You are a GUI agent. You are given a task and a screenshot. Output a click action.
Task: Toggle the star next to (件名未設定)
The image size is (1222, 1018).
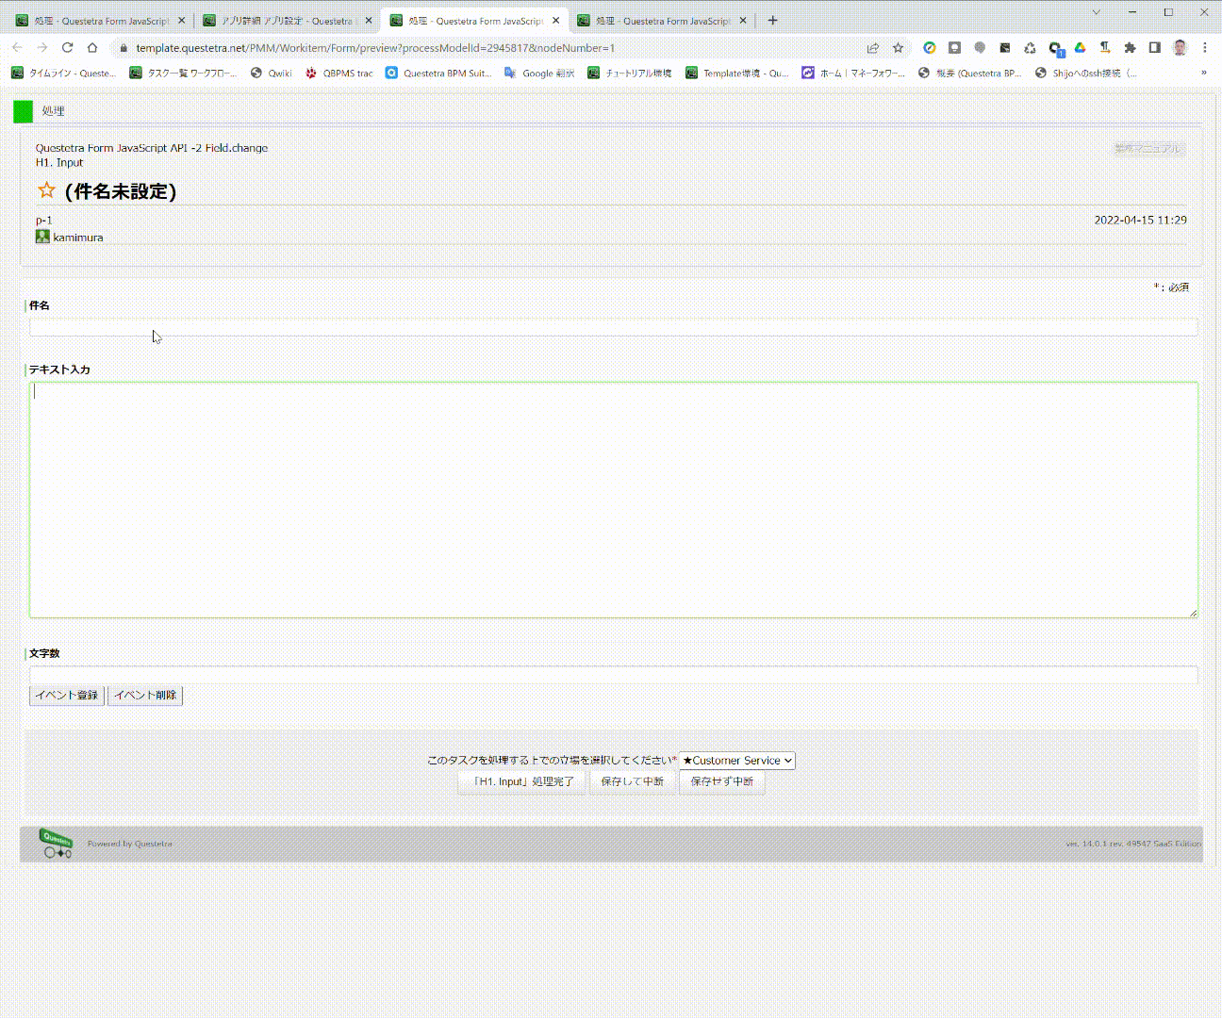[46, 190]
